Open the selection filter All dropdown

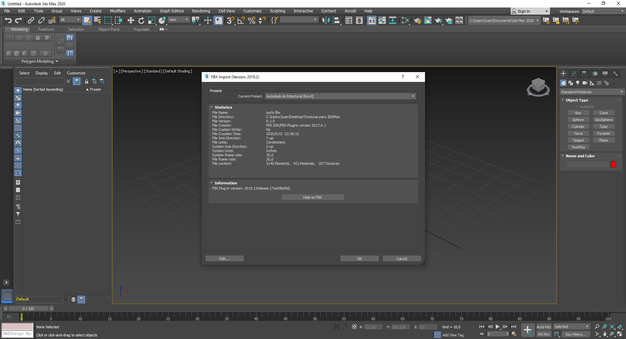pos(70,20)
